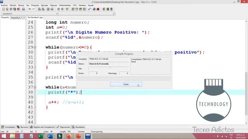Open the Depuración bottom tab

64,127
